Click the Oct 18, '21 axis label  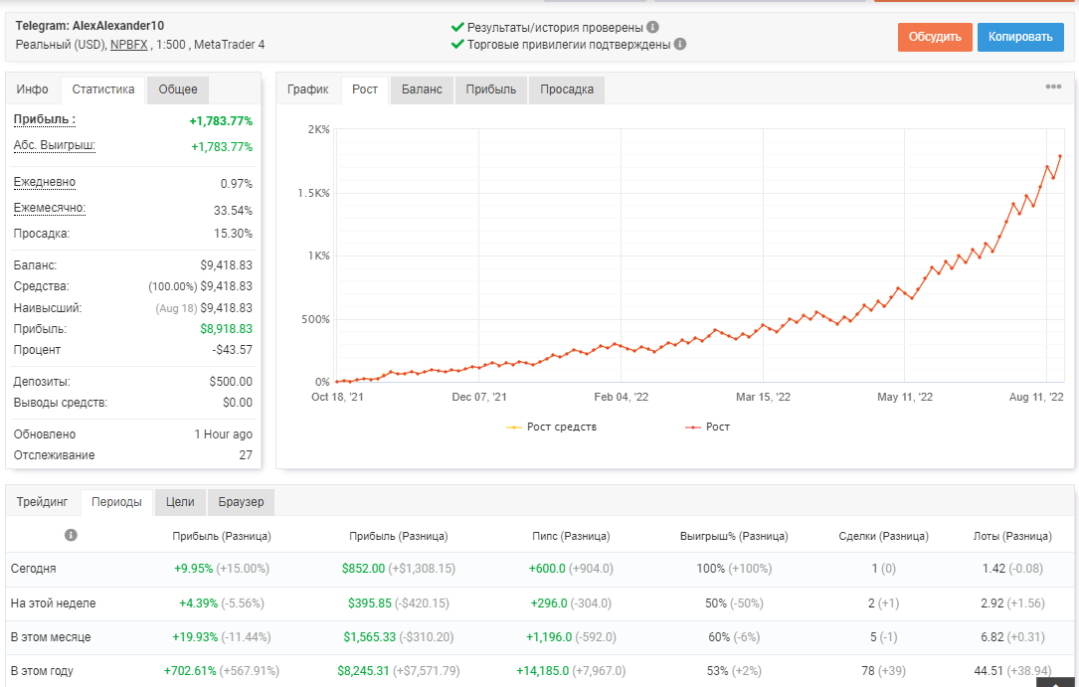point(337,397)
